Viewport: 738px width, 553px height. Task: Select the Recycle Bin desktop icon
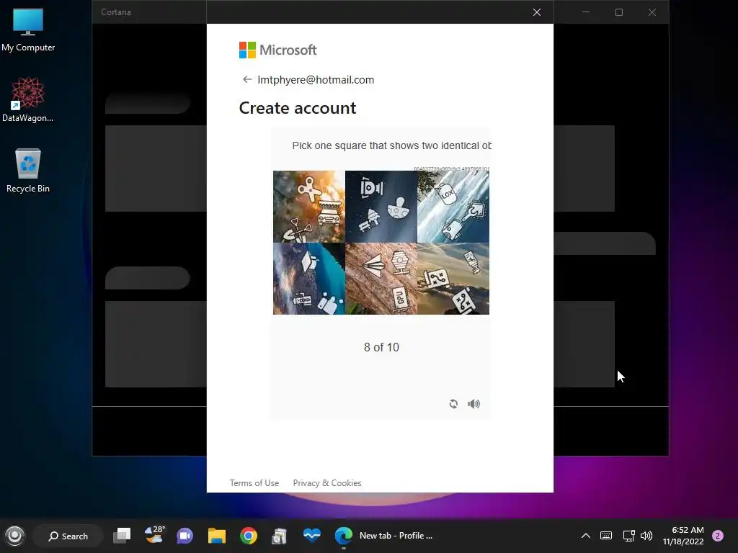tap(28, 170)
